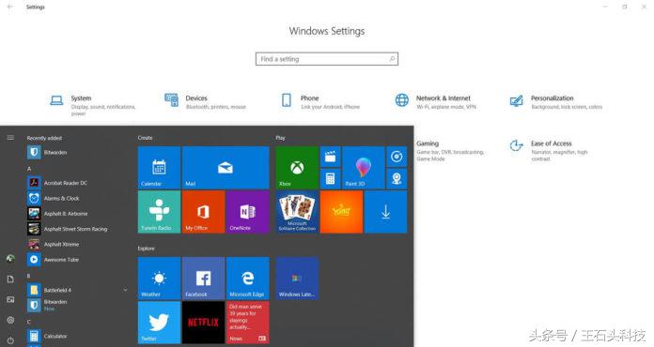The image size is (654, 347).
Task: Open the Camera small tile
Action: click(x=397, y=179)
